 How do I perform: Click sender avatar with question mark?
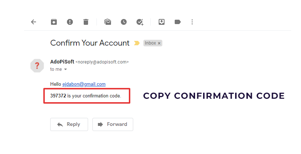coord(37,66)
